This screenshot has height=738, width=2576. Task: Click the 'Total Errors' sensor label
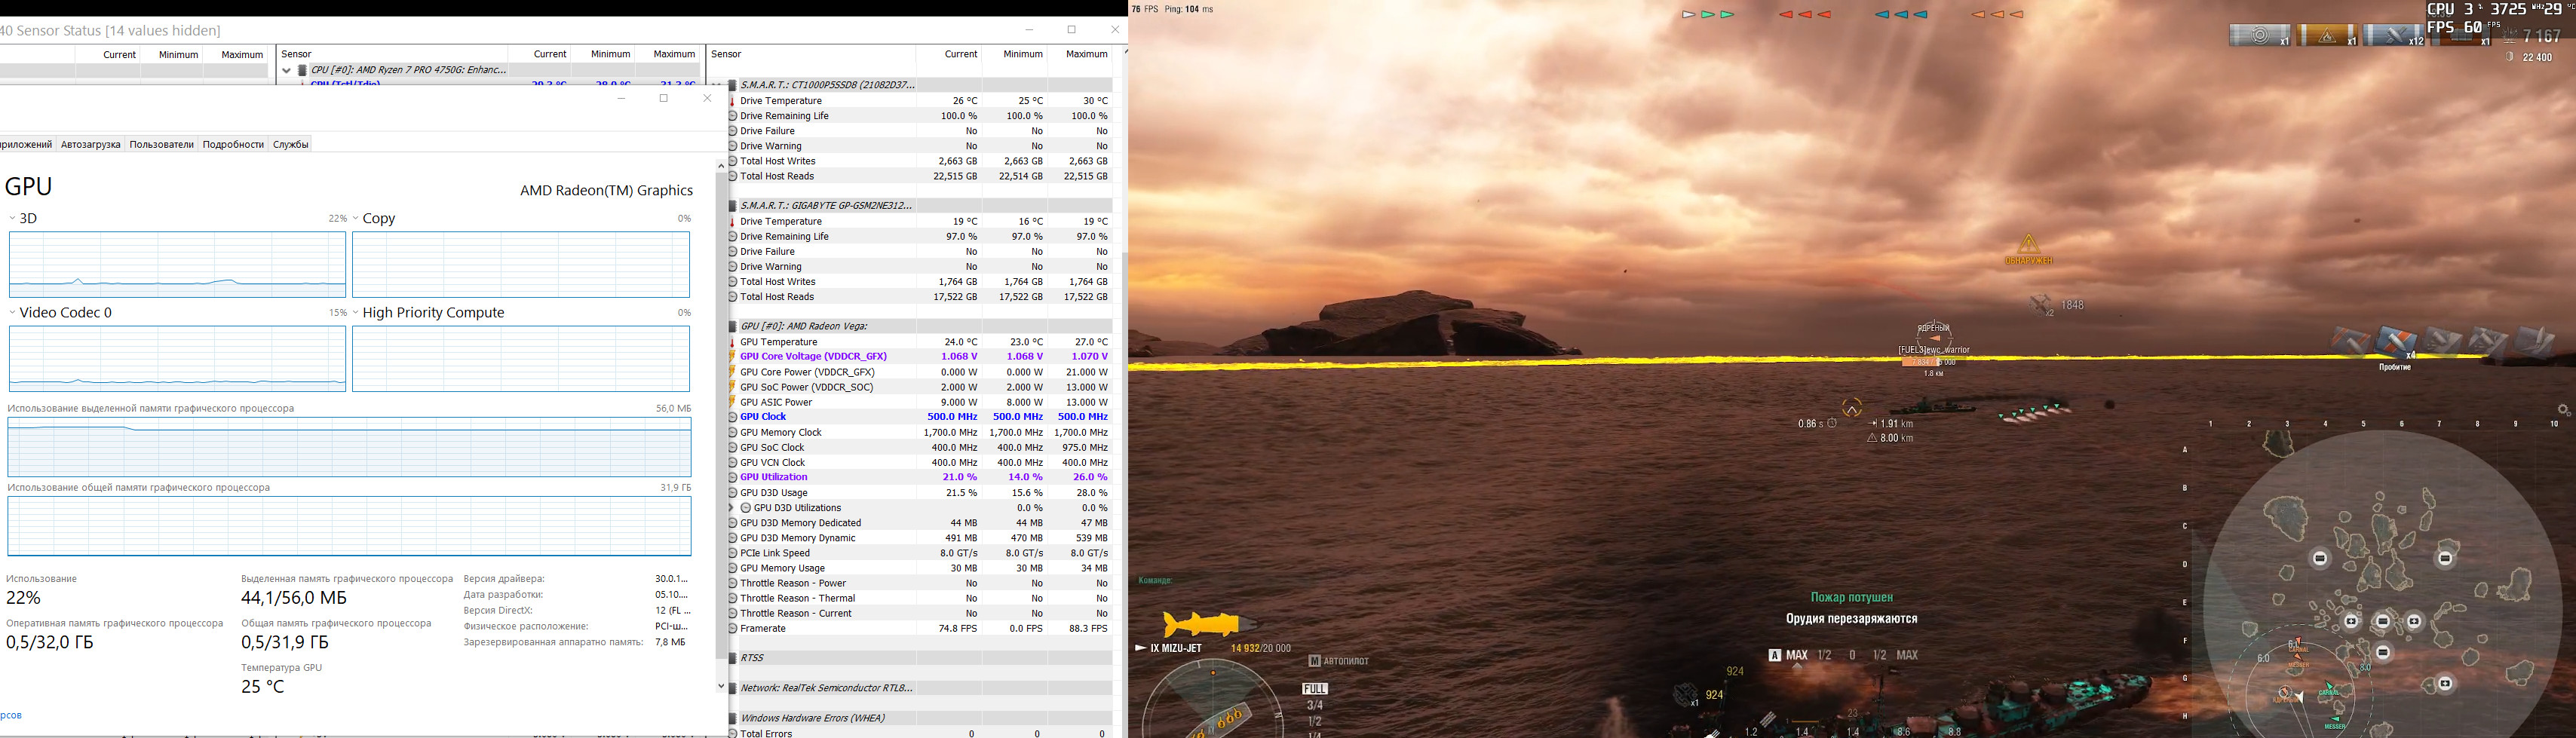[766, 733]
